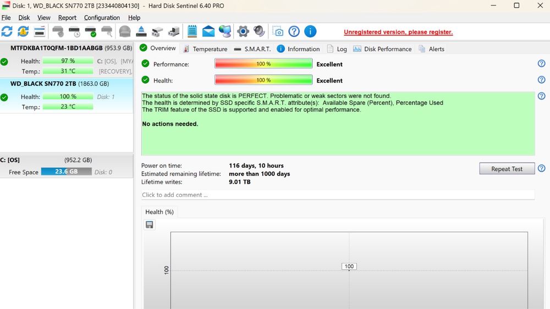Open the Report menu
Viewport: 550px width, 309px height.
click(x=67, y=18)
